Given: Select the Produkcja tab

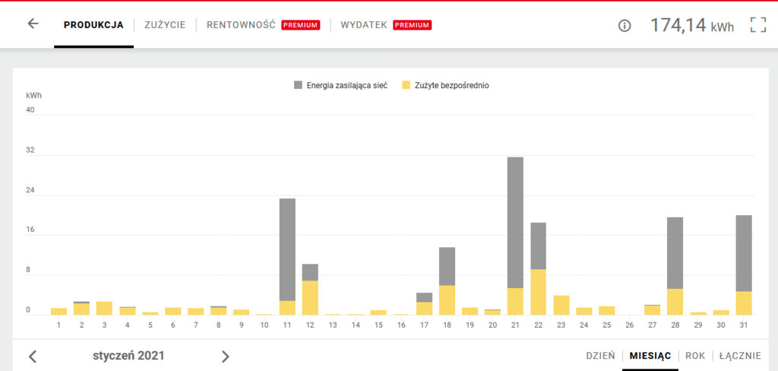Looking at the screenshot, I should tap(93, 25).
